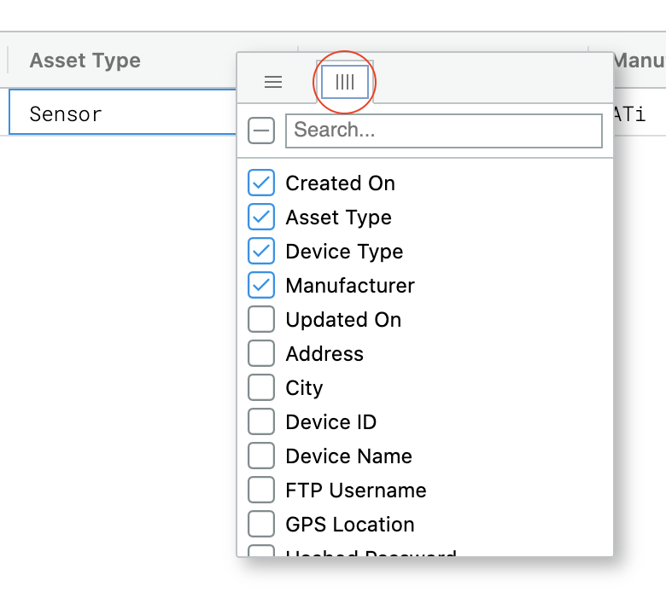Image resolution: width=666 pixels, height=604 pixels.
Task: Enable the Device ID column
Action: (x=261, y=421)
